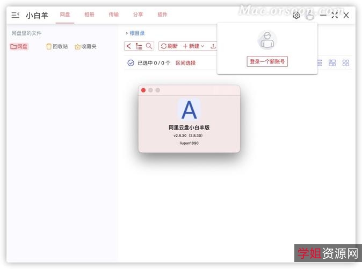Viewport: 362px width, 269px height.
Task: Click the search magnifier icon
Action: point(149,46)
